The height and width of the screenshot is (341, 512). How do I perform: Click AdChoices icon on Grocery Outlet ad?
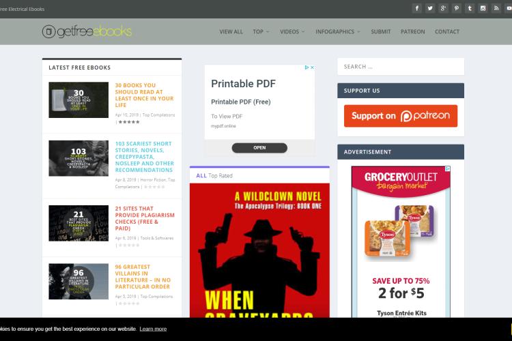448,168
